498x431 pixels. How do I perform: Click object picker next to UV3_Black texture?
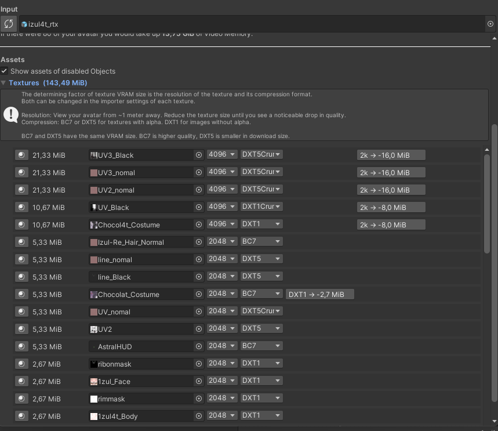199,155
